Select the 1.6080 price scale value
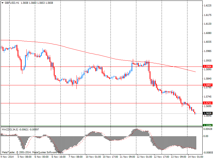The height and width of the screenshot is (159, 213). pos(208,33)
